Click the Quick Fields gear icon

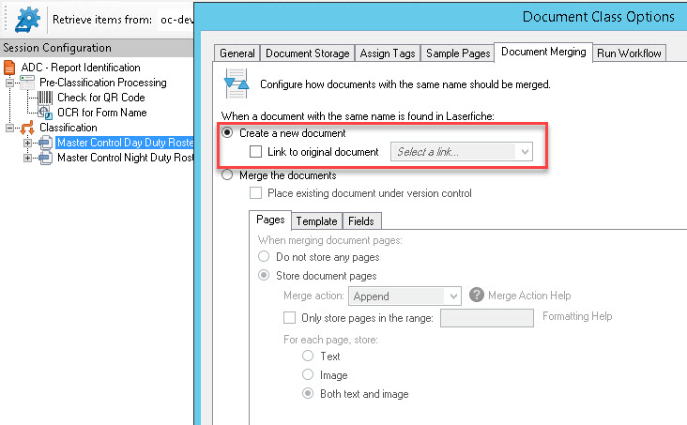point(27,20)
